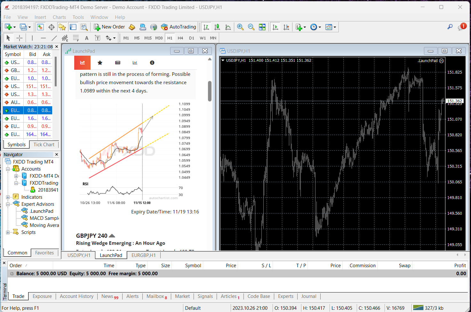The width and height of the screenshot is (471, 312).
Task: Click the LaunchPad chart pattern tab icon
Action: (83, 63)
